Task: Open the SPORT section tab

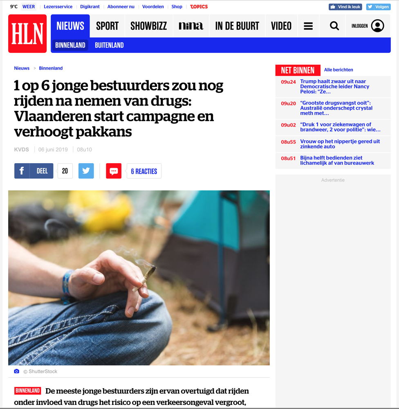Action: (107, 26)
